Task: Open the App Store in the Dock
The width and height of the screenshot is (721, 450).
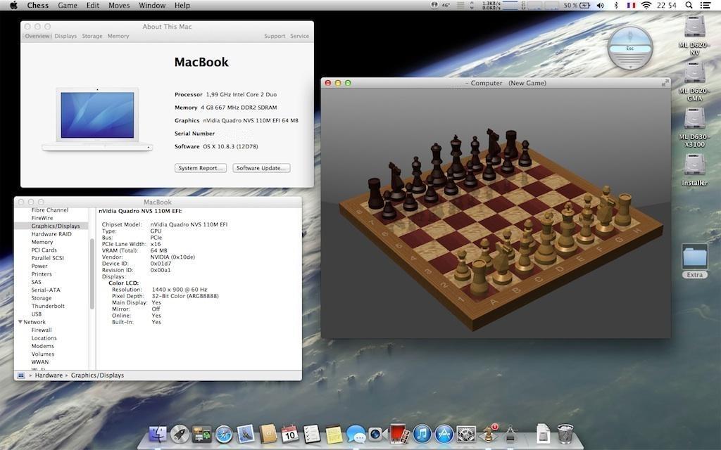Action: point(444,434)
